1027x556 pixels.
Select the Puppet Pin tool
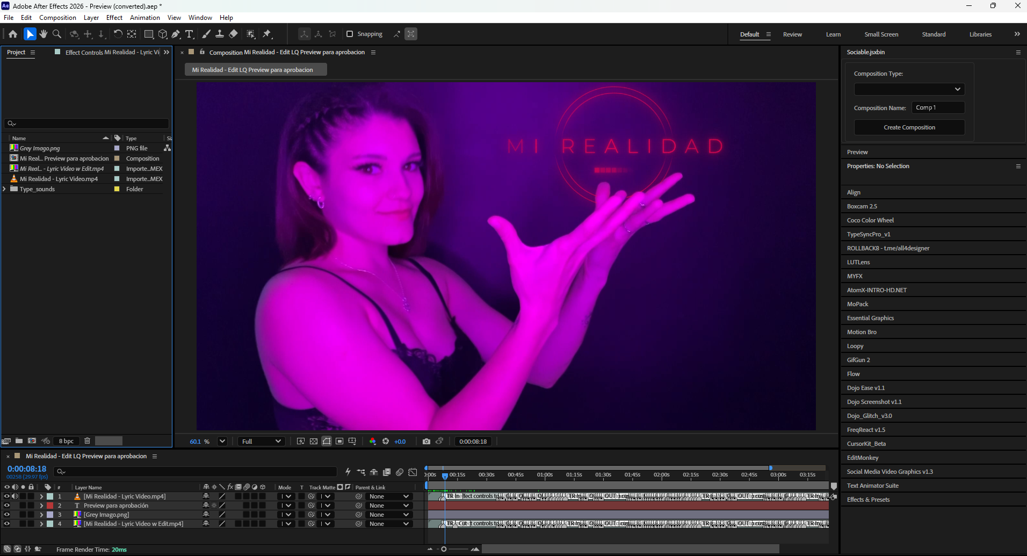(267, 34)
